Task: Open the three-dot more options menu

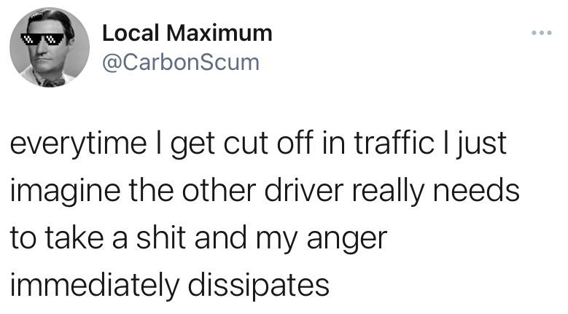Action: coord(542,33)
